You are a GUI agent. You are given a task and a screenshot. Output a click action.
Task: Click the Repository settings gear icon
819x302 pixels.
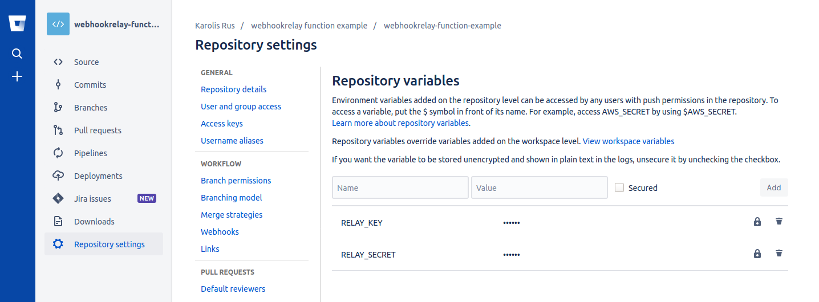pos(58,244)
